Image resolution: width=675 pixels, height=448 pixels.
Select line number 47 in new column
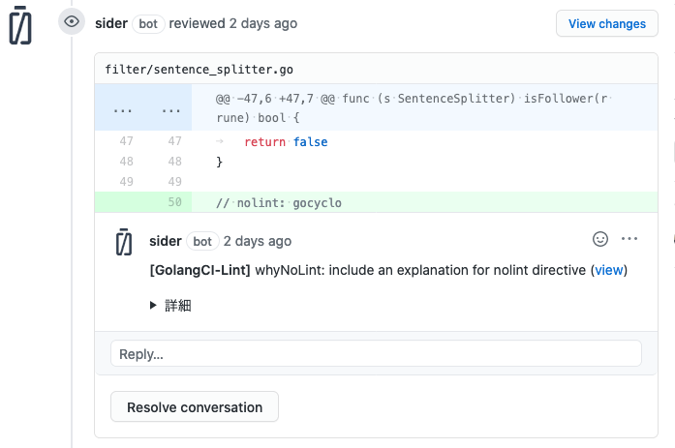pyautogui.click(x=174, y=141)
